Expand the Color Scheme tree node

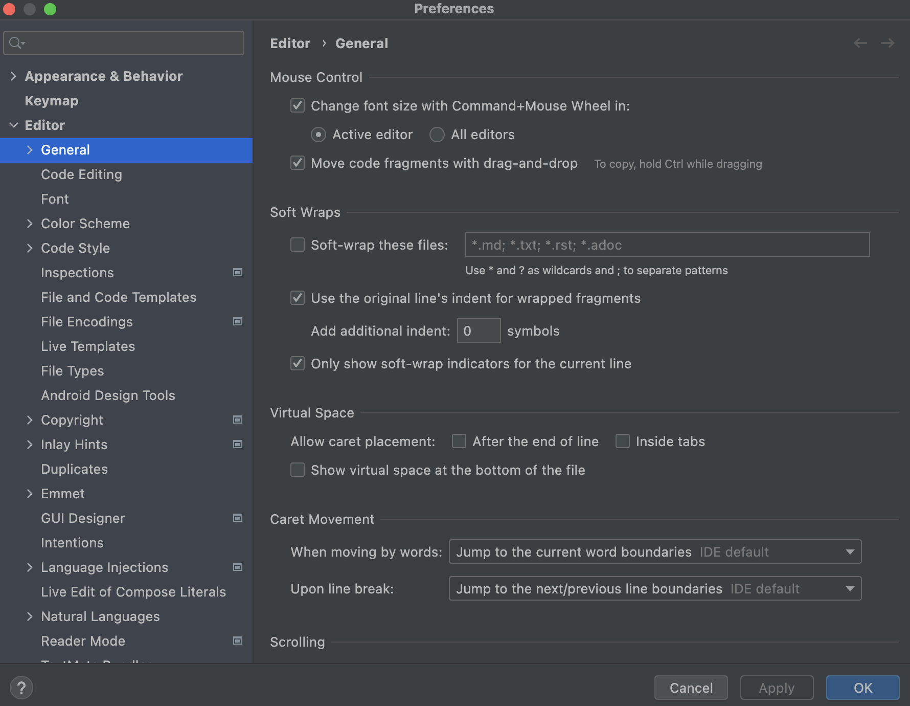(30, 223)
